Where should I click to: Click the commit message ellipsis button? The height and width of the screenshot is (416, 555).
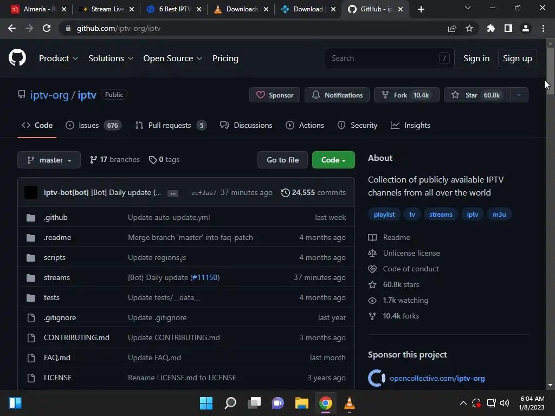173,193
